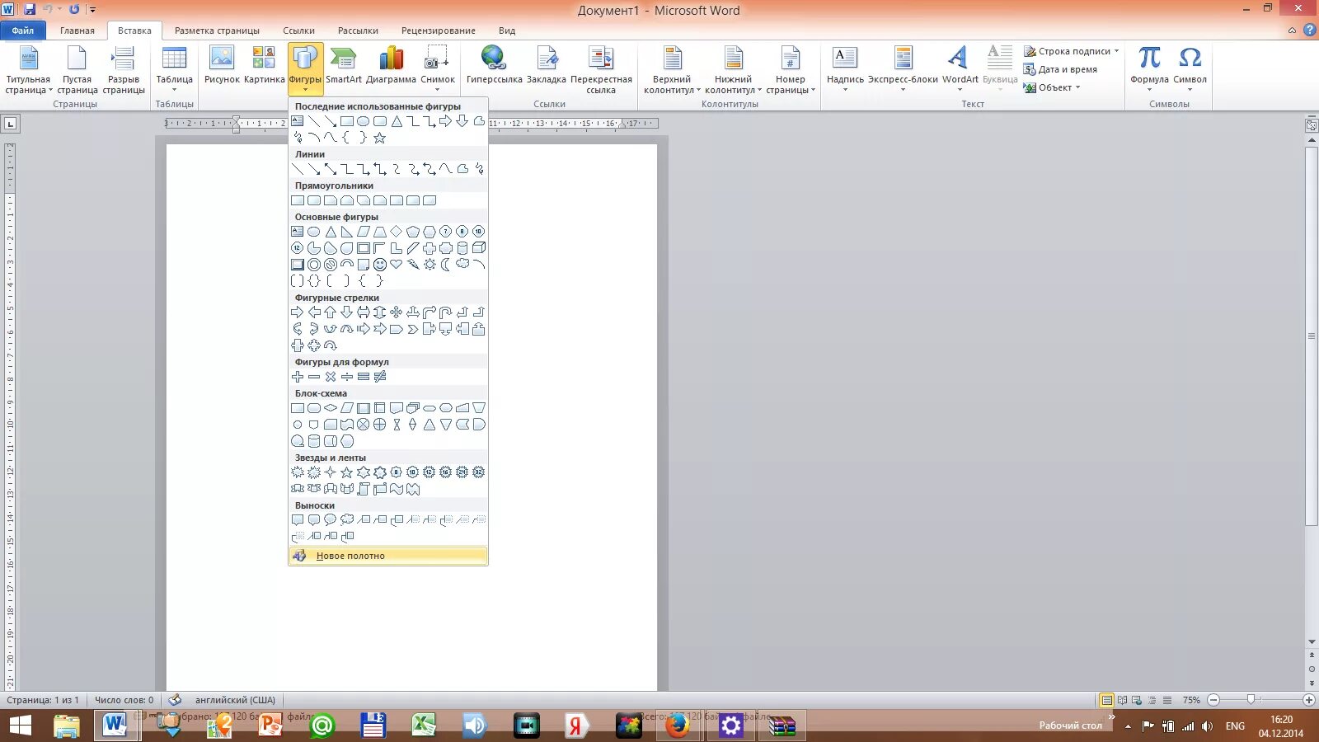Switch to the Вид tab
The height and width of the screenshot is (742, 1319).
coord(507,31)
